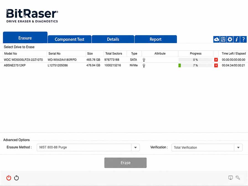Image resolution: width=248 pixels, height=186 pixels.
Task: Locate the ABSNE27512KP drive bulb icon
Action: [x=144, y=66]
